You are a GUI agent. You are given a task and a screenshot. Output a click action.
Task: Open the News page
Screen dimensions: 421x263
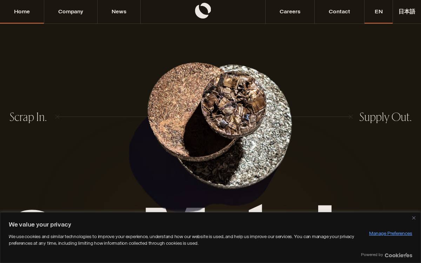[119, 12]
